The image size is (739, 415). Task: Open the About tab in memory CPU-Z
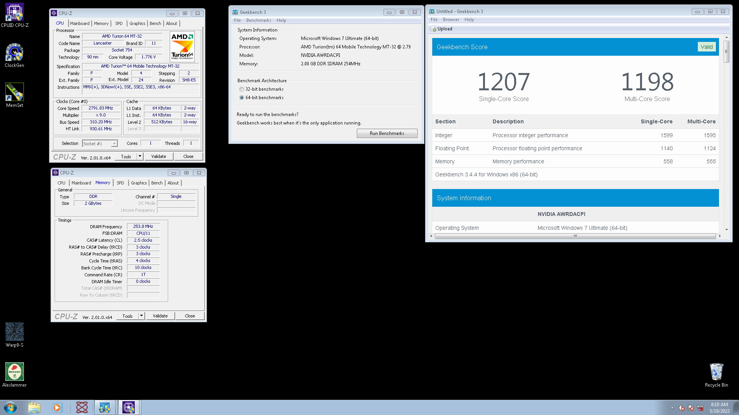pos(173,183)
